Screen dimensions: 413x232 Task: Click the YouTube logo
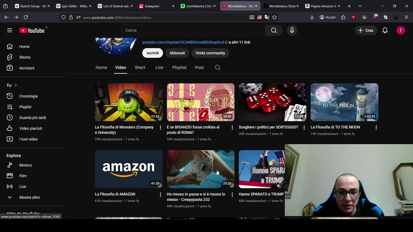tap(32, 30)
